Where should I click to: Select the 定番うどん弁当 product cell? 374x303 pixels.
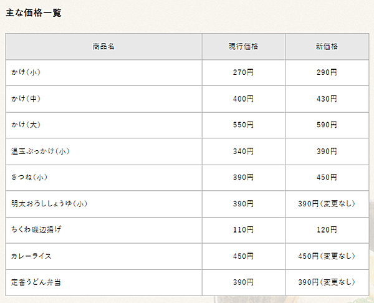click(103, 282)
